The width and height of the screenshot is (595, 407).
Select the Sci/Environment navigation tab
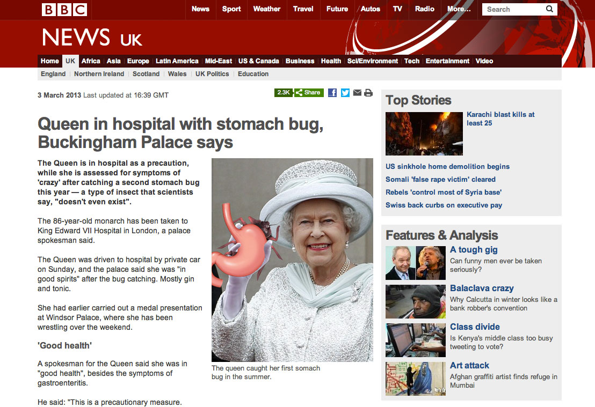coord(373,61)
